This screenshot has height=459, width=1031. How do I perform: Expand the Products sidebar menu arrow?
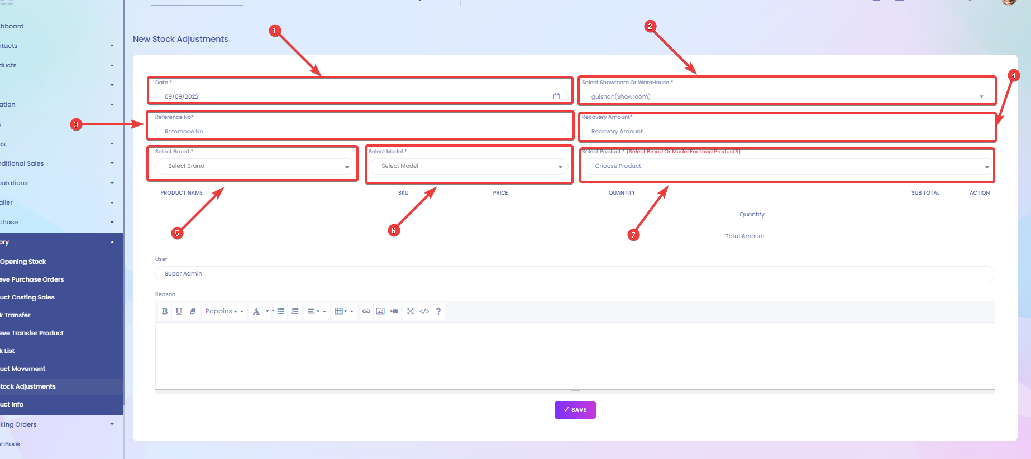(112, 65)
